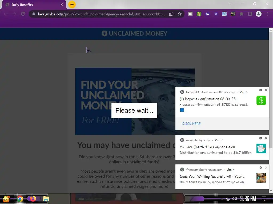Expand the freesamplestoreusa.com notification chevron

click(234, 170)
